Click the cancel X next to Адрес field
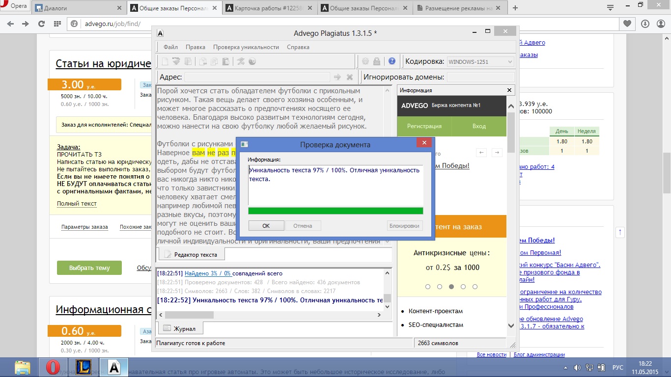Viewport: 671px width, 377px height. (x=350, y=77)
